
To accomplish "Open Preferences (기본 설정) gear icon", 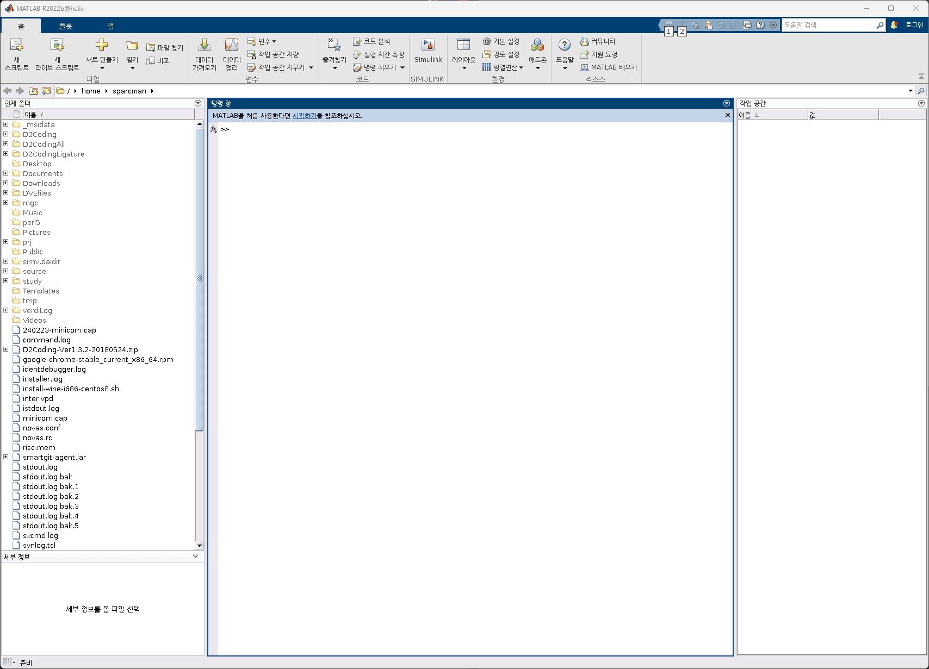I will [x=487, y=41].
